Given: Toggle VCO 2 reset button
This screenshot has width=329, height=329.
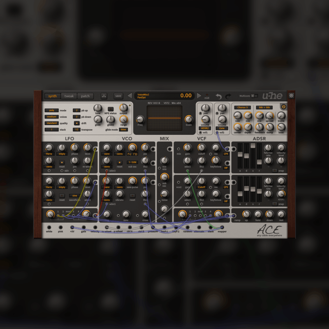Looking at the screenshot, I should click(x=132, y=196).
